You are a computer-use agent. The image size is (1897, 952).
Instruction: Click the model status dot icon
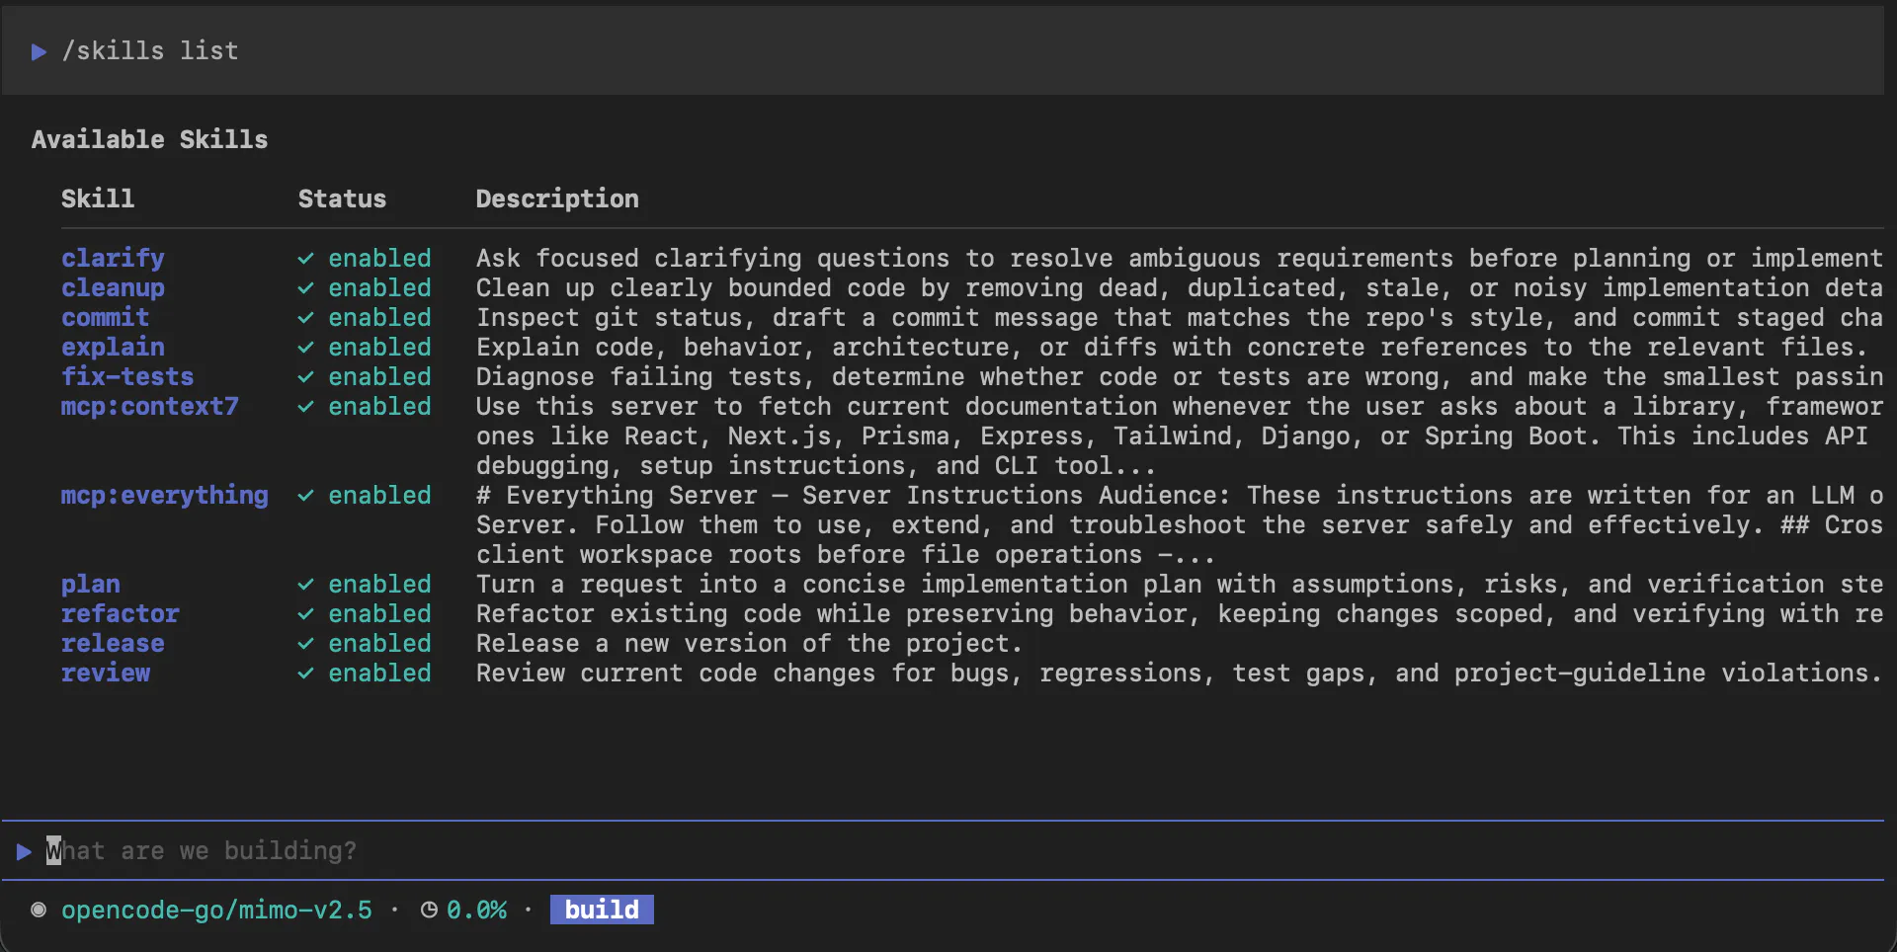coord(39,910)
